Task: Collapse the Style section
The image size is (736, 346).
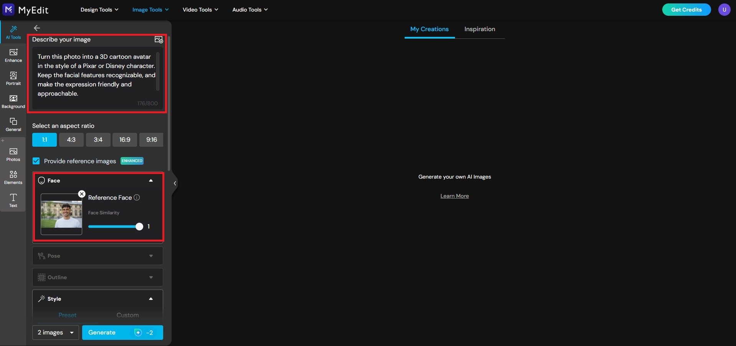Action: tap(151, 299)
